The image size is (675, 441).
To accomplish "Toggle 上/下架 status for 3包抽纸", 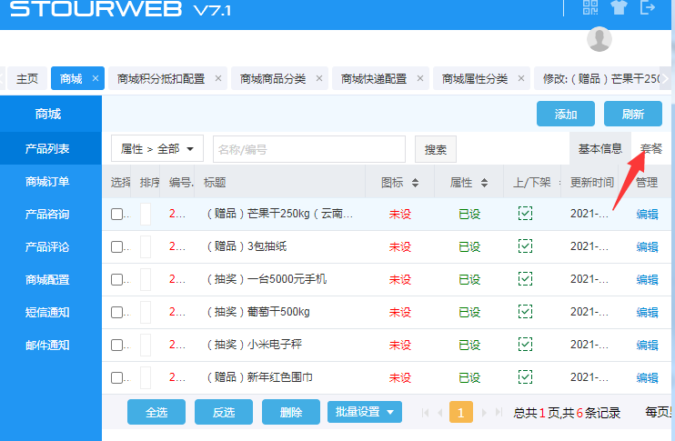I will click(525, 246).
